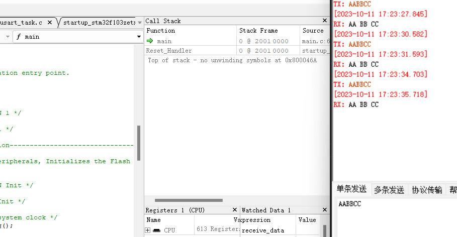457x237 pixels.
Task: Open the editor tab list dropdown arrow
Action: (140, 23)
